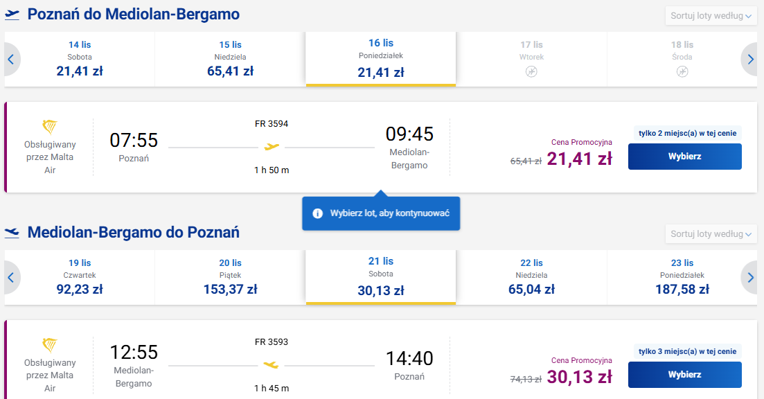Show later return dates with right arrow
This screenshot has width=764, height=399.
750,278
